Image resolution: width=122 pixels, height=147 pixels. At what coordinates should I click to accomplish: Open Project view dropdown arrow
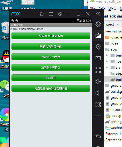(118, 24)
